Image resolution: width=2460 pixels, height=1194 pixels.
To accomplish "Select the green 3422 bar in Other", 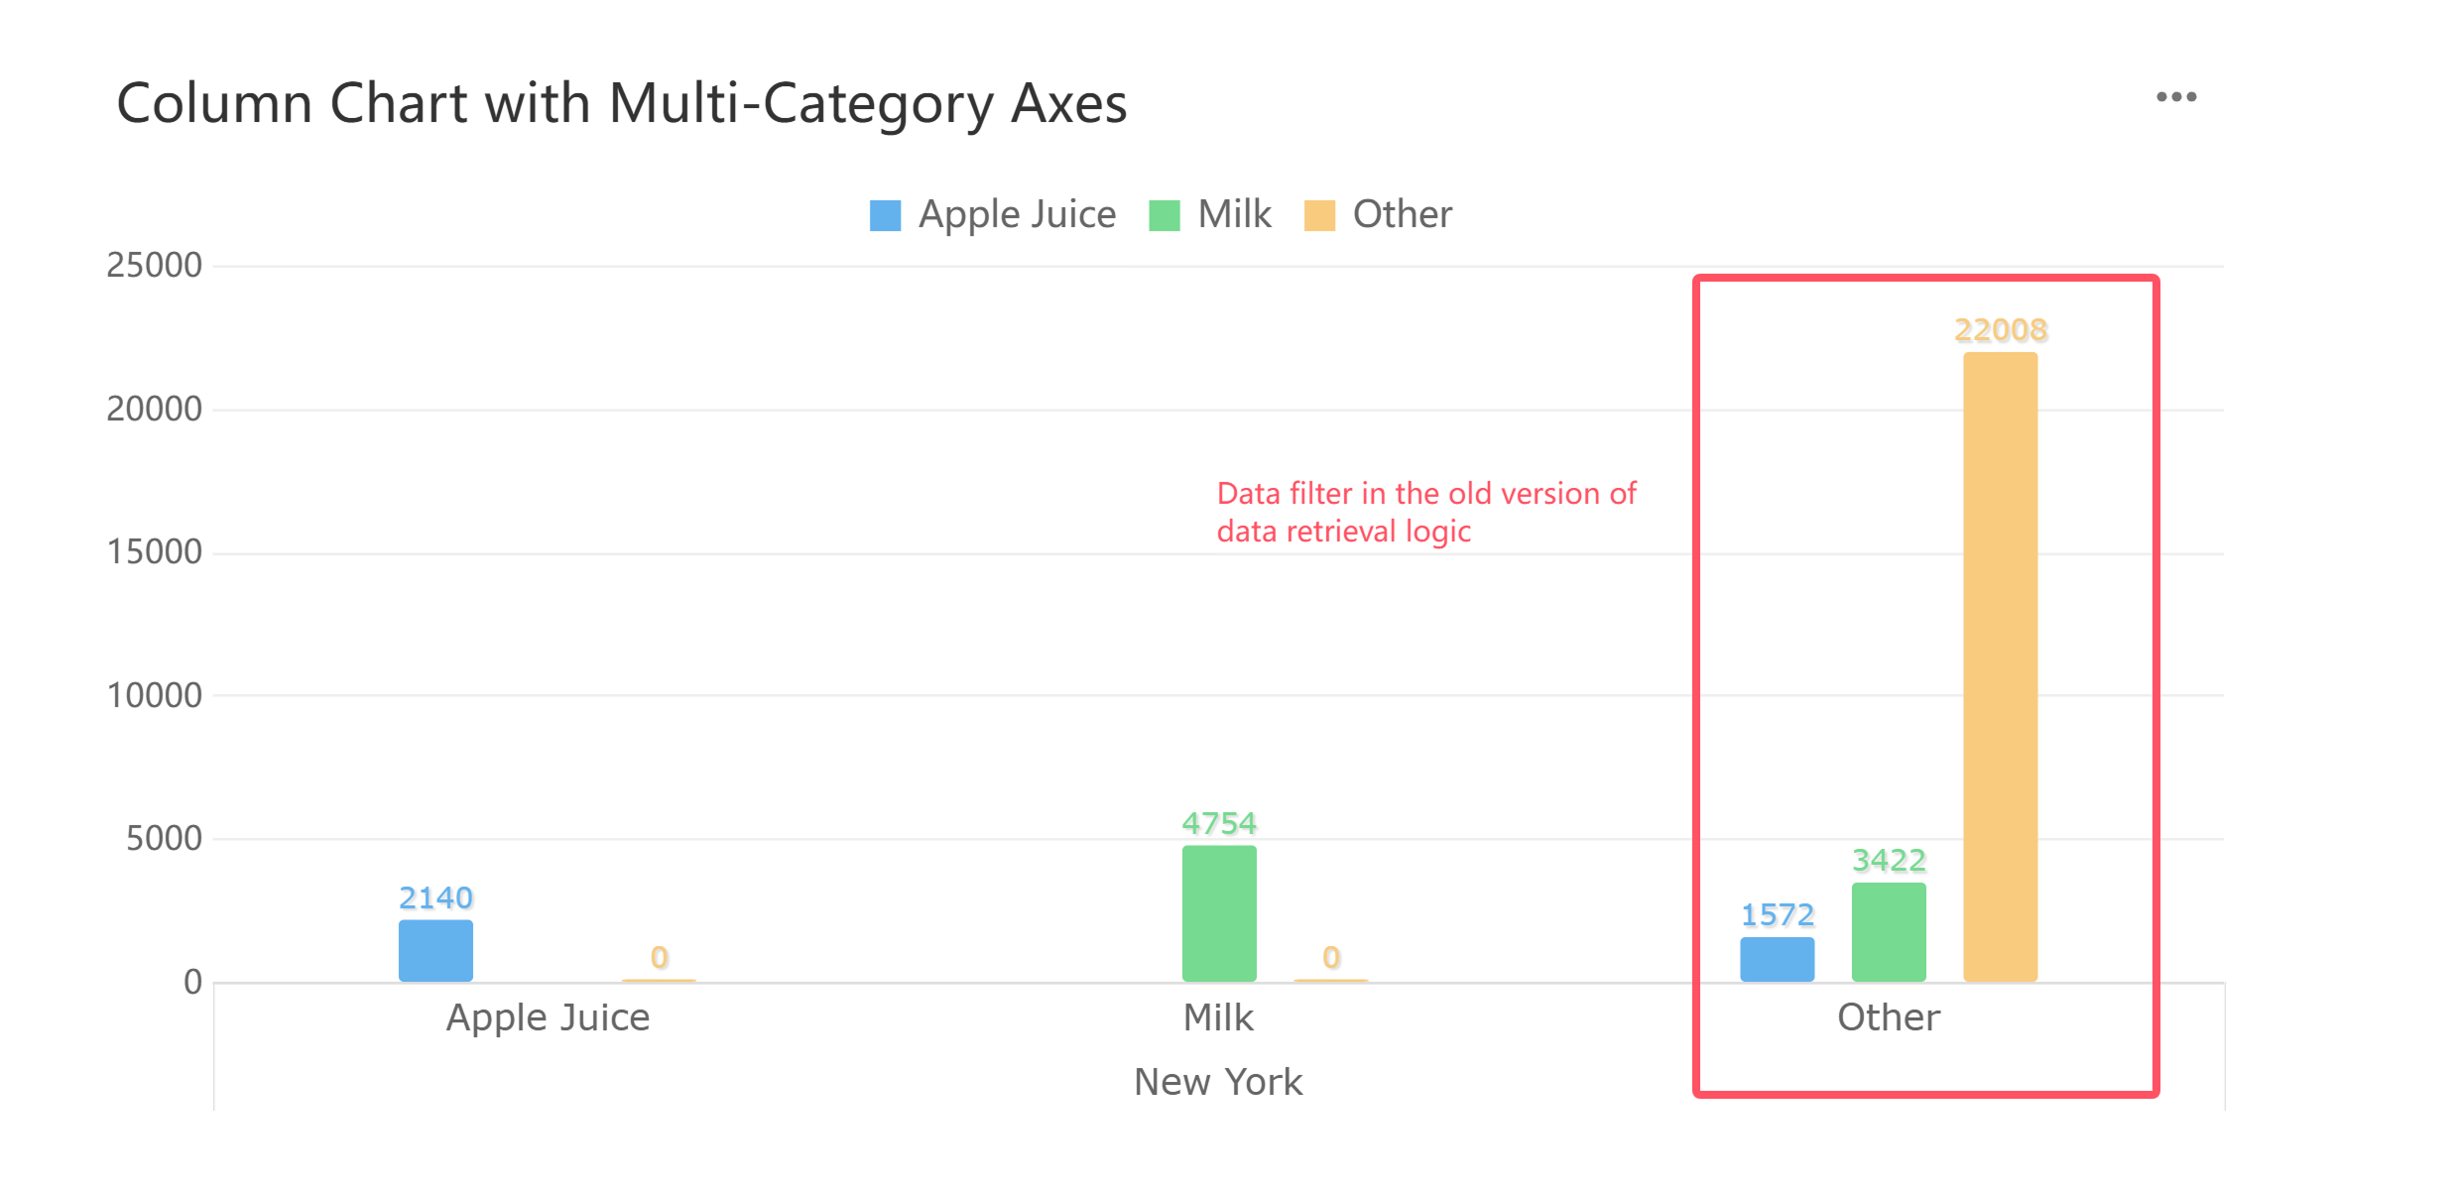I will click(x=1889, y=932).
